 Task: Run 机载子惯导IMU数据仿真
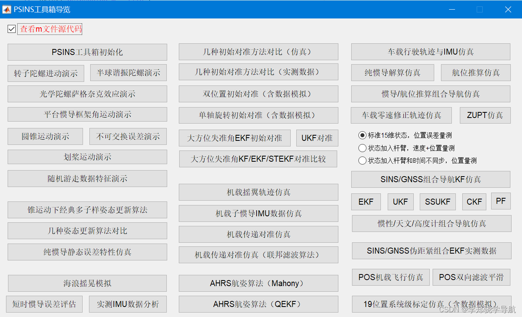(x=259, y=213)
